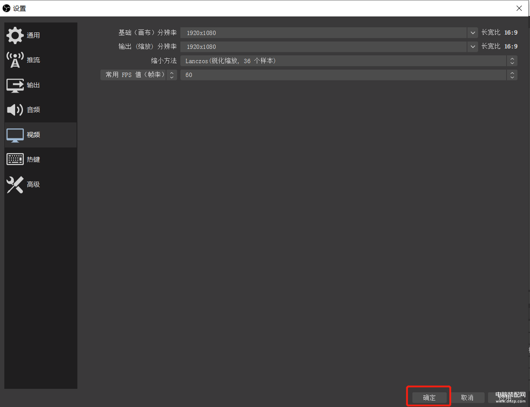Expand the base canvas resolution dropdown arrow
Screen dimensions: 530x407
(473, 33)
